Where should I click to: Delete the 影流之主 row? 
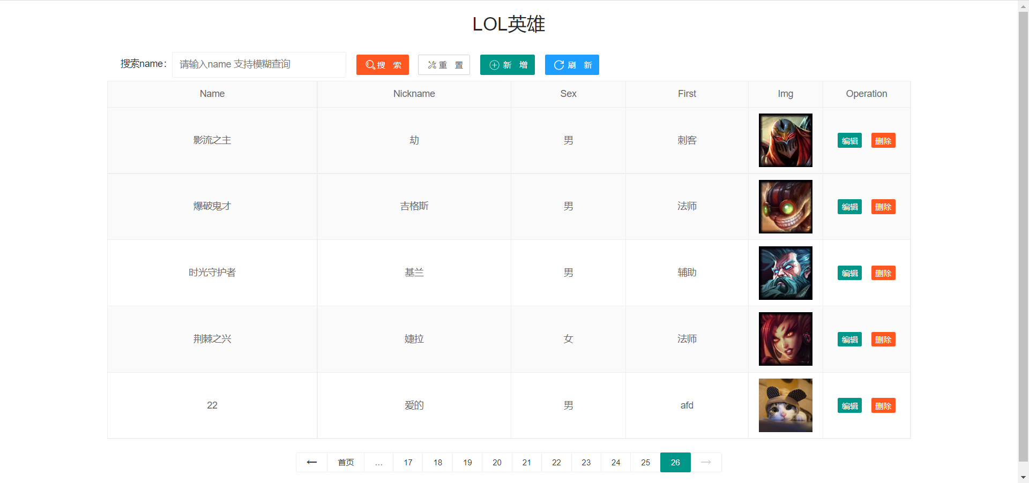pos(883,140)
